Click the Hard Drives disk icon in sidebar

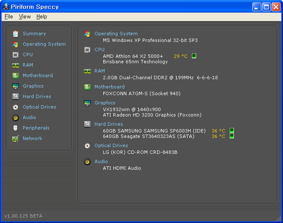[x=16, y=96]
